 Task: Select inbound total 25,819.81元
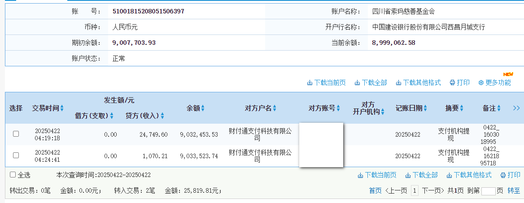[x=201, y=191]
